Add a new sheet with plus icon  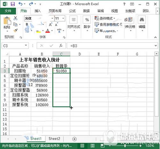pyautogui.click(x=74, y=139)
